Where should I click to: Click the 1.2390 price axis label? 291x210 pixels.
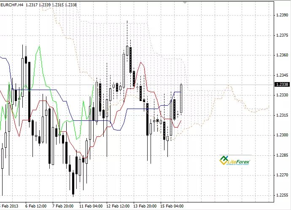pyautogui.click(x=282, y=15)
